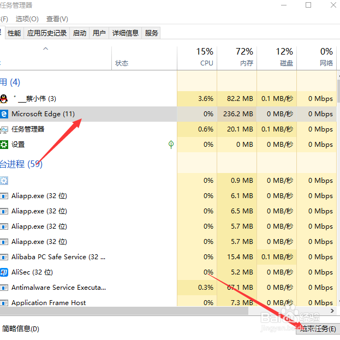The width and height of the screenshot is (340, 340).
Task: Click the QQ penguin icon
Action: tap(3, 99)
